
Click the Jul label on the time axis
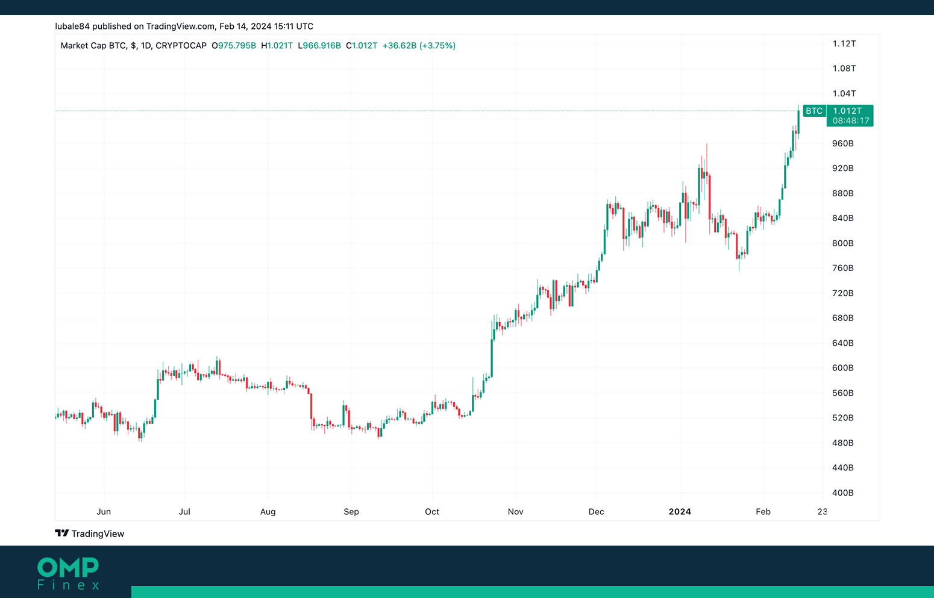[184, 512]
